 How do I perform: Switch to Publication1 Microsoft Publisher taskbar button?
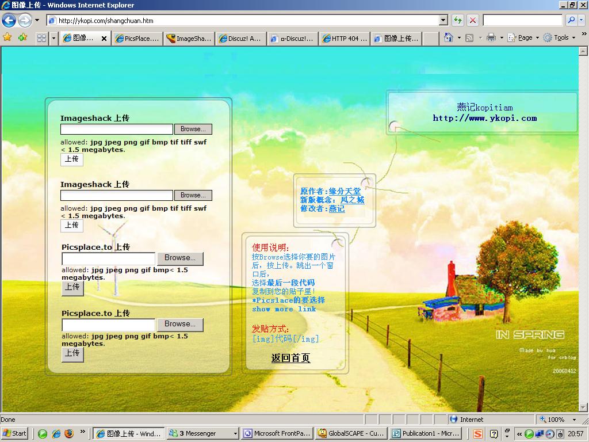pos(426,433)
